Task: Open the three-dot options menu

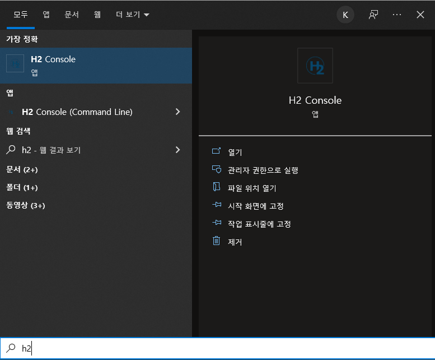Action: point(397,15)
